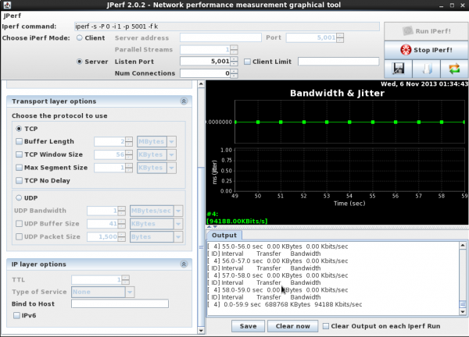The width and height of the screenshot is (469, 337).
Task: Click the output line '0.0-59.9 sec 688768 KBytes'
Action: pyautogui.click(x=285, y=304)
